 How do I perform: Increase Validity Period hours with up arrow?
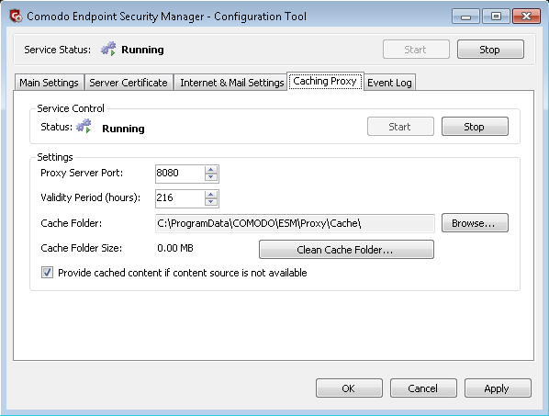click(x=211, y=195)
